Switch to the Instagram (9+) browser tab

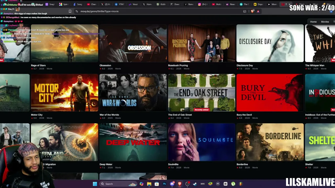[203, 4]
